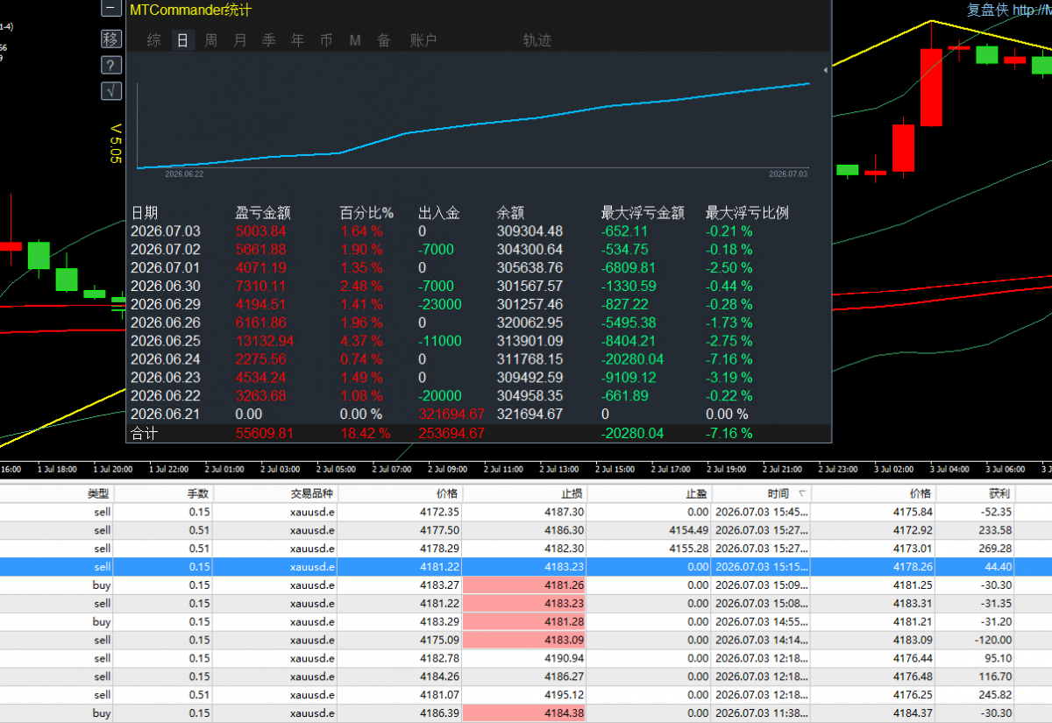Open the 备 notes tab
The height and width of the screenshot is (723, 1052).
click(x=384, y=39)
